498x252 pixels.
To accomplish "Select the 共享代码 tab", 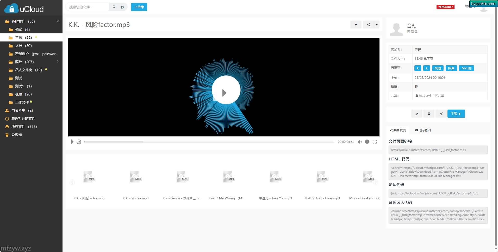I will [x=398, y=130].
